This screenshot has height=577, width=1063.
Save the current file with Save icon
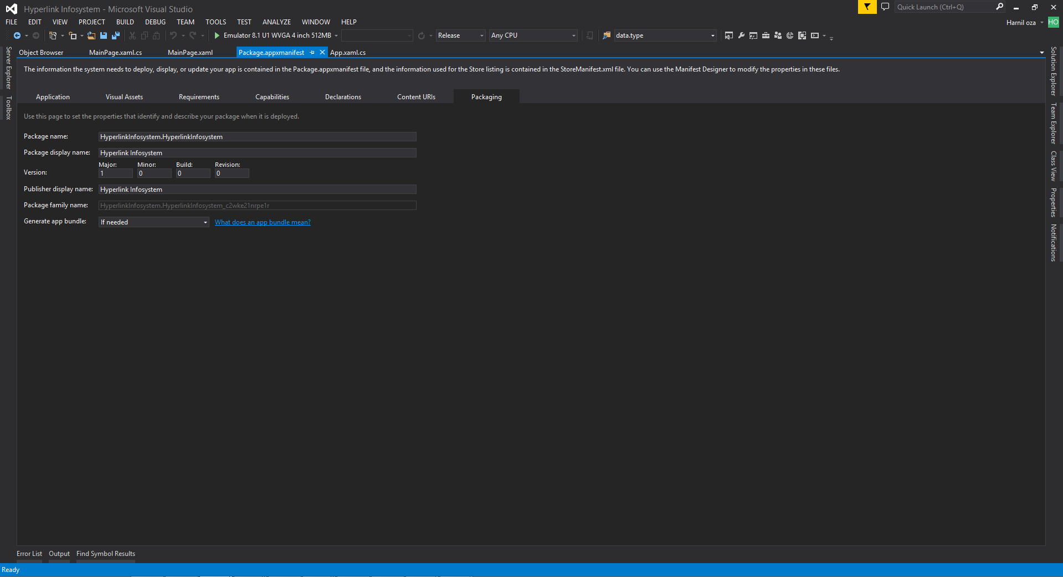click(104, 35)
